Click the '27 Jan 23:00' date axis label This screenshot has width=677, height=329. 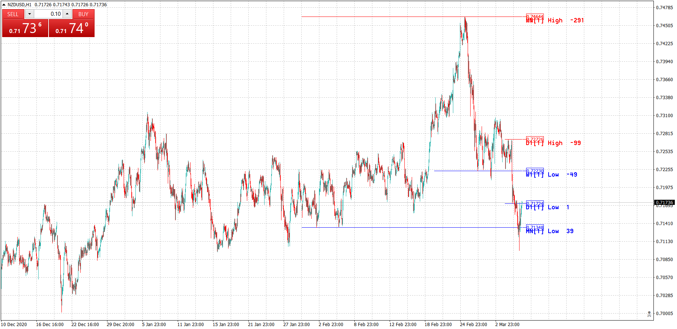point(297,325)
